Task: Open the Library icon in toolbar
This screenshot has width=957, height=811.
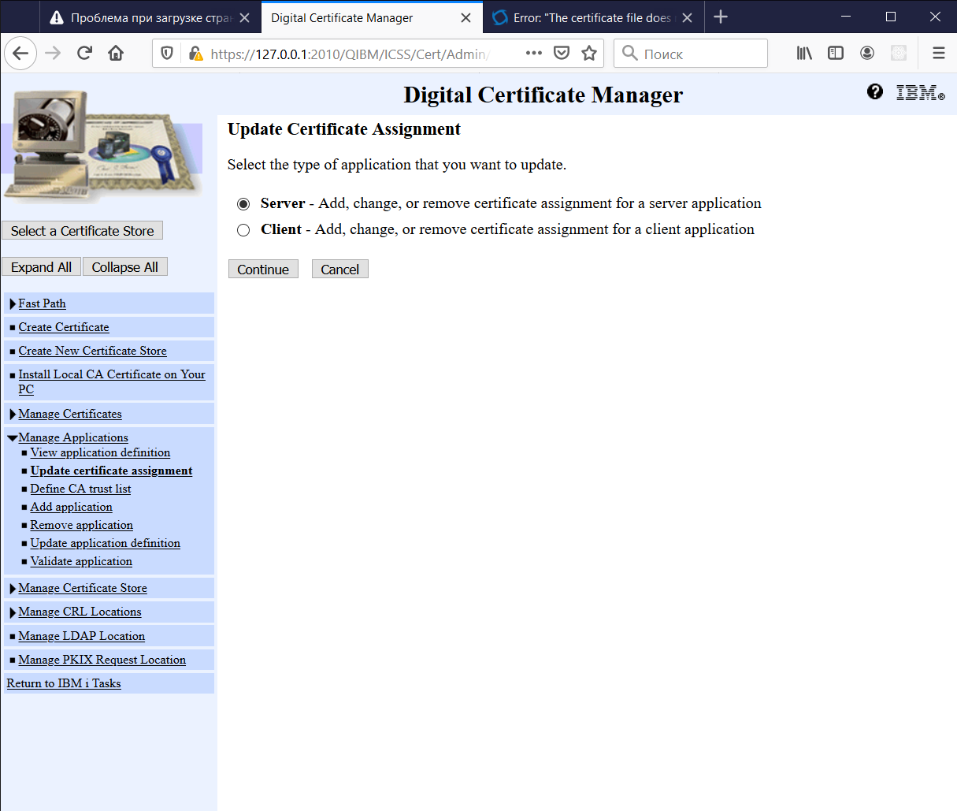Action: [x=804, y=53]
